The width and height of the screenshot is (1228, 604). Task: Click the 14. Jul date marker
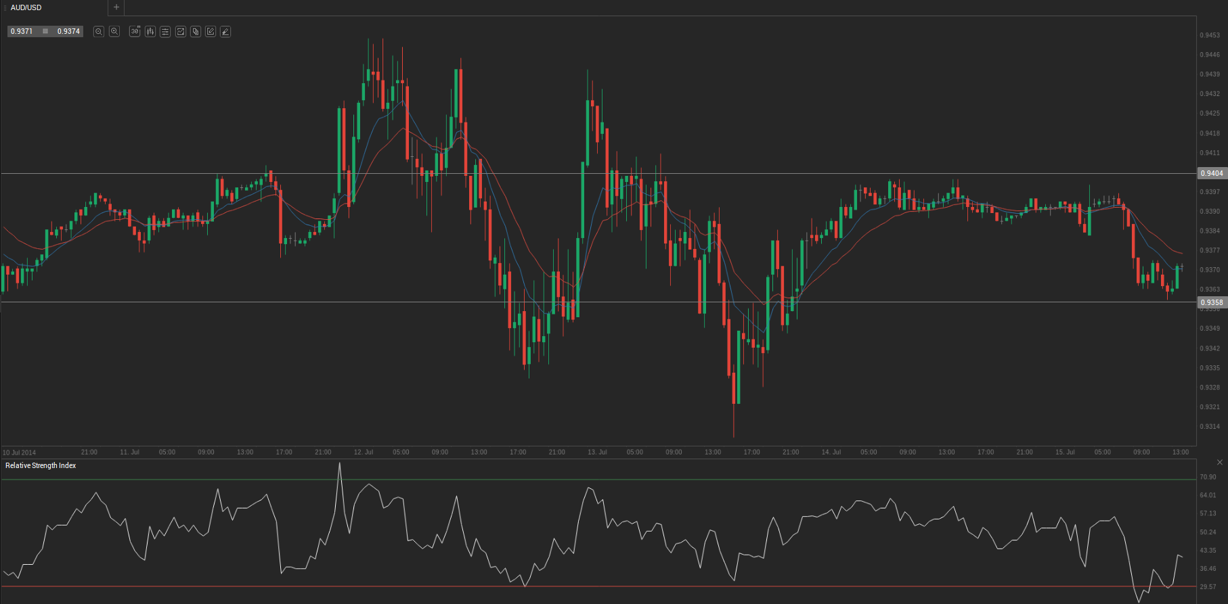coord(831,452)
